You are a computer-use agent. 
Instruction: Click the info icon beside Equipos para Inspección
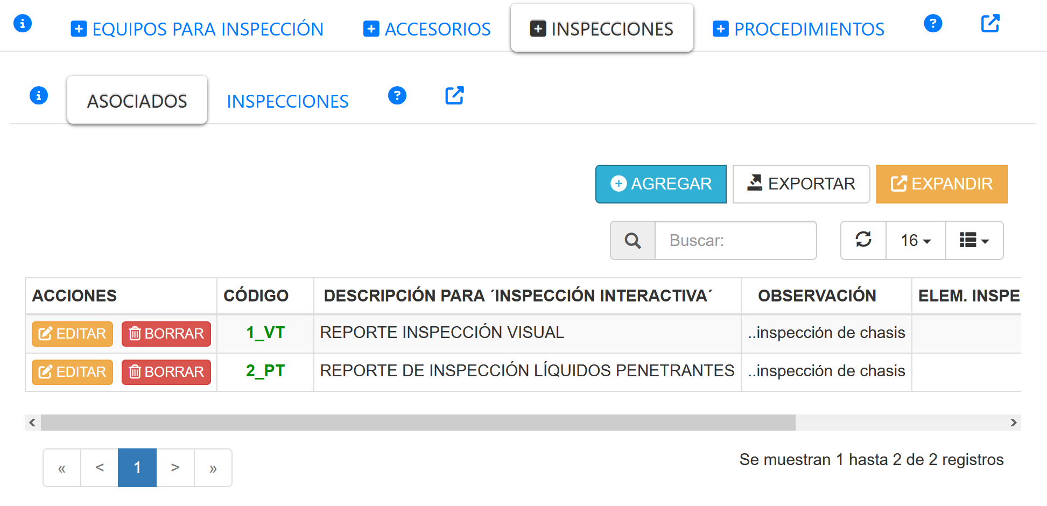(x=23, y=24)
